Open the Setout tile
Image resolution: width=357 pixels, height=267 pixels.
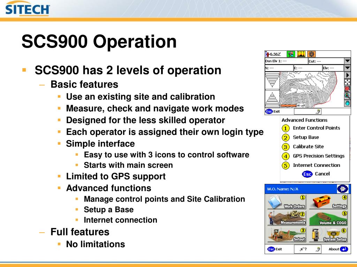[287, 235]
